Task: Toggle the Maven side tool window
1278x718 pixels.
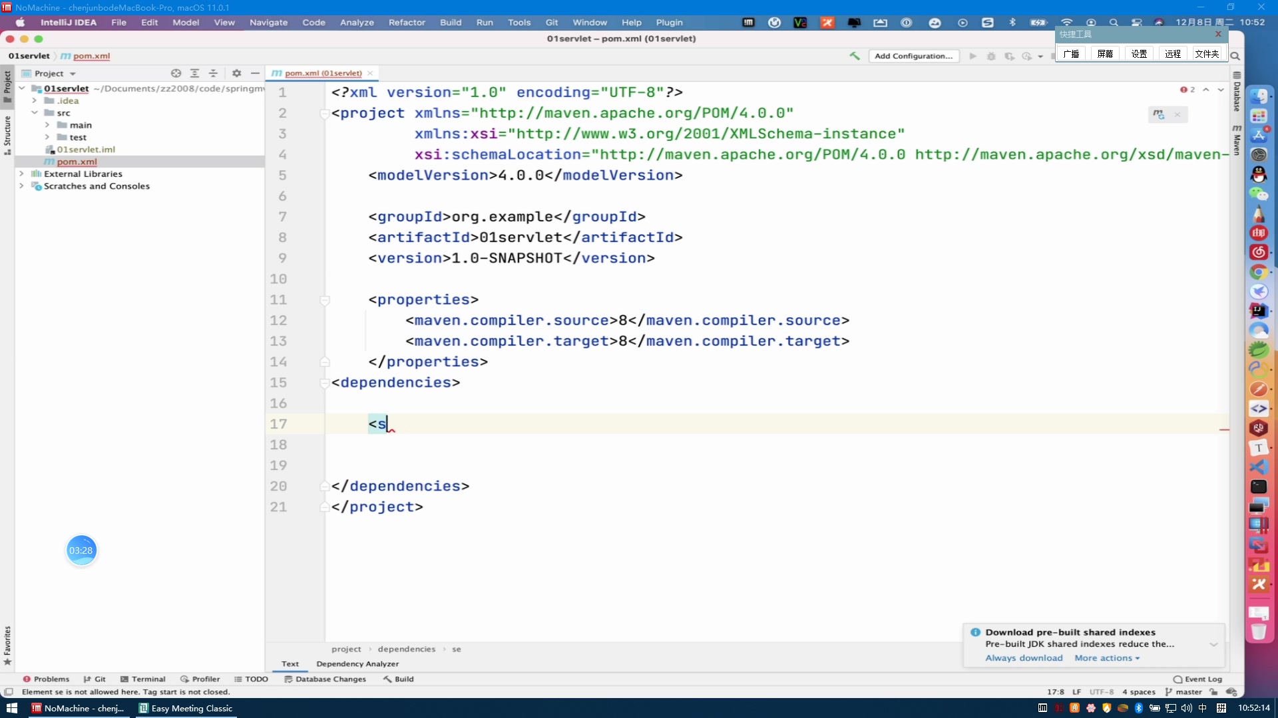Action: 1237,140
